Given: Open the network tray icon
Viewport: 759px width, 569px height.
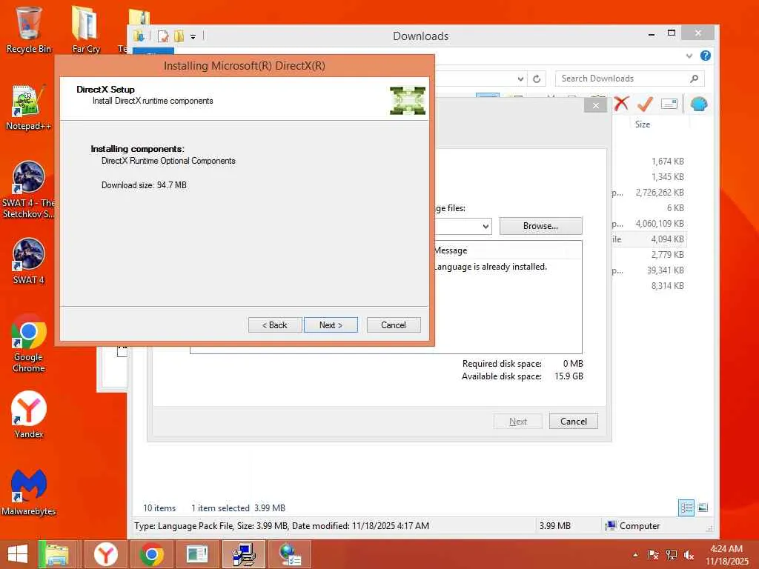Looking at the screenshot, I should point(671,555).
